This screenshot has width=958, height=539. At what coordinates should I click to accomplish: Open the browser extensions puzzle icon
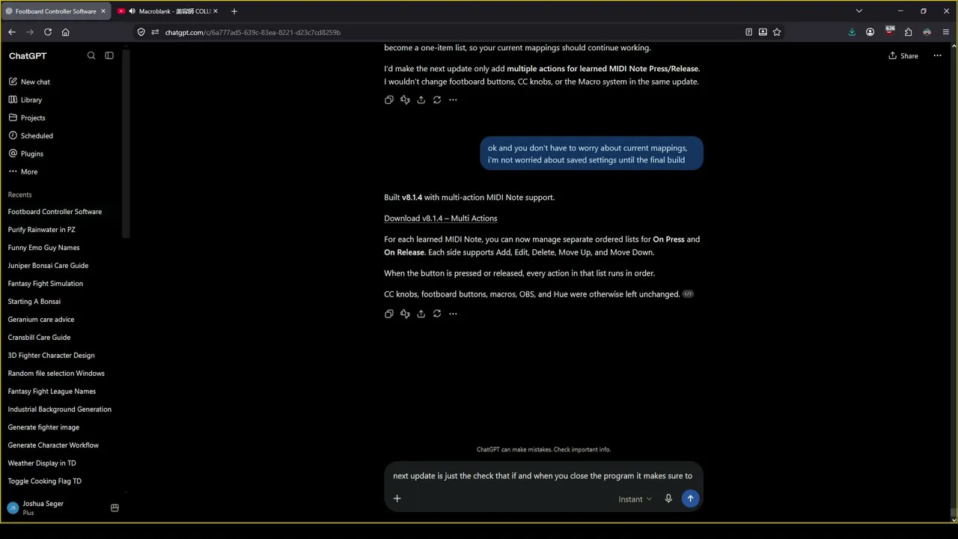click(908, 32)
